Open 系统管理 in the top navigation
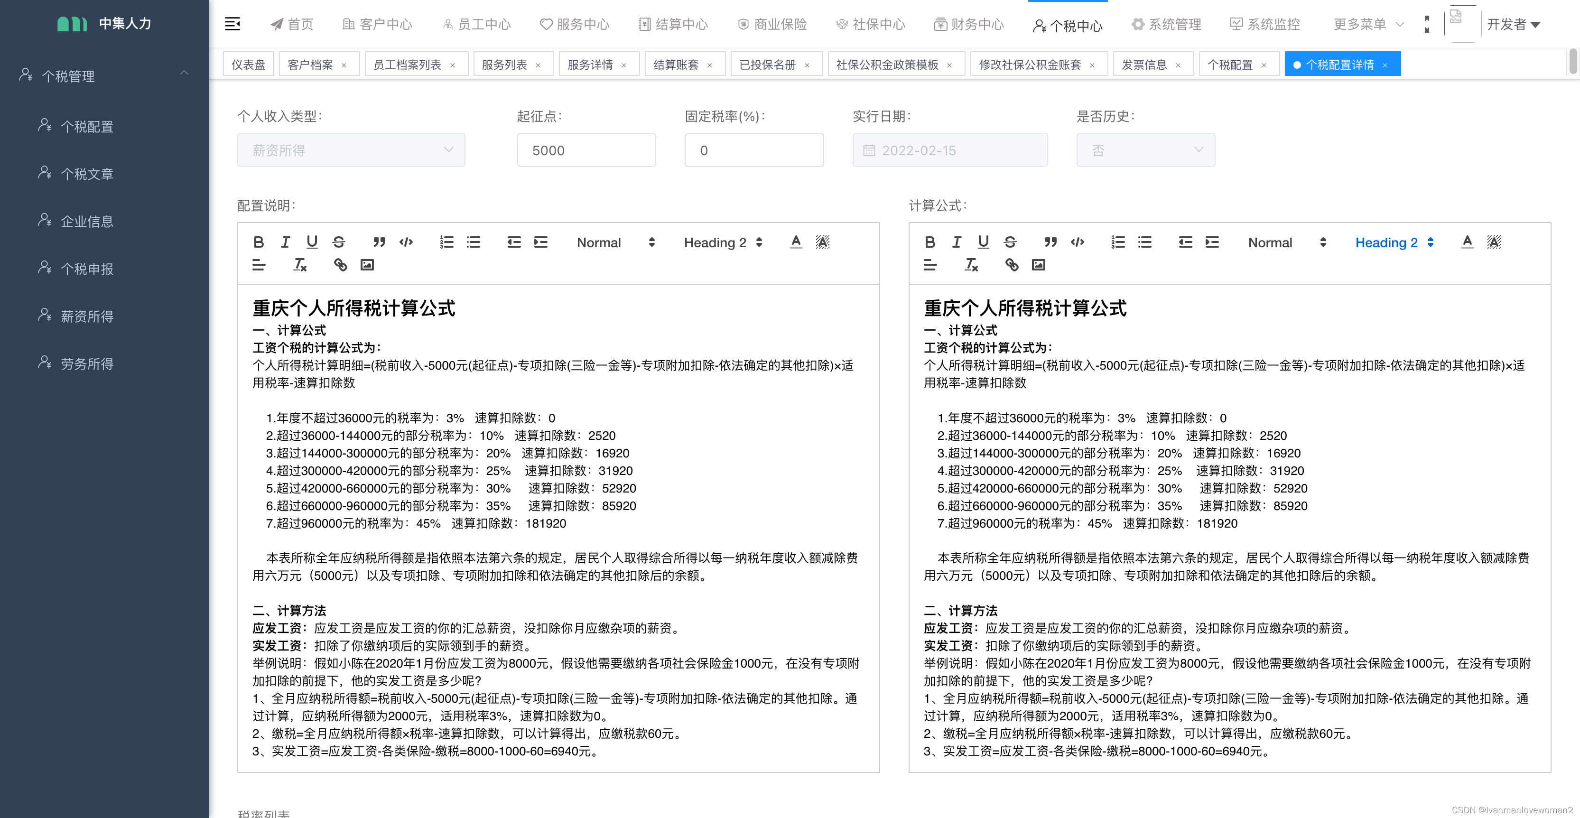The height and width of the screenshot is (818, 1580). coord(1166,25)
